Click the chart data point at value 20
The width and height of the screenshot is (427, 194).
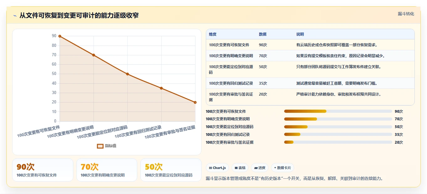[x=195, y=102]
